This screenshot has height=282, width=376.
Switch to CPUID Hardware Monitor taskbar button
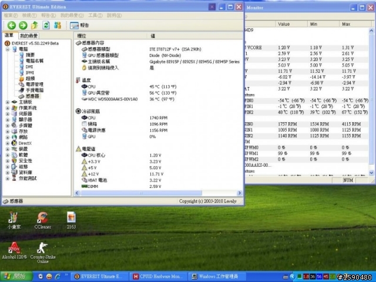[158, 277]
